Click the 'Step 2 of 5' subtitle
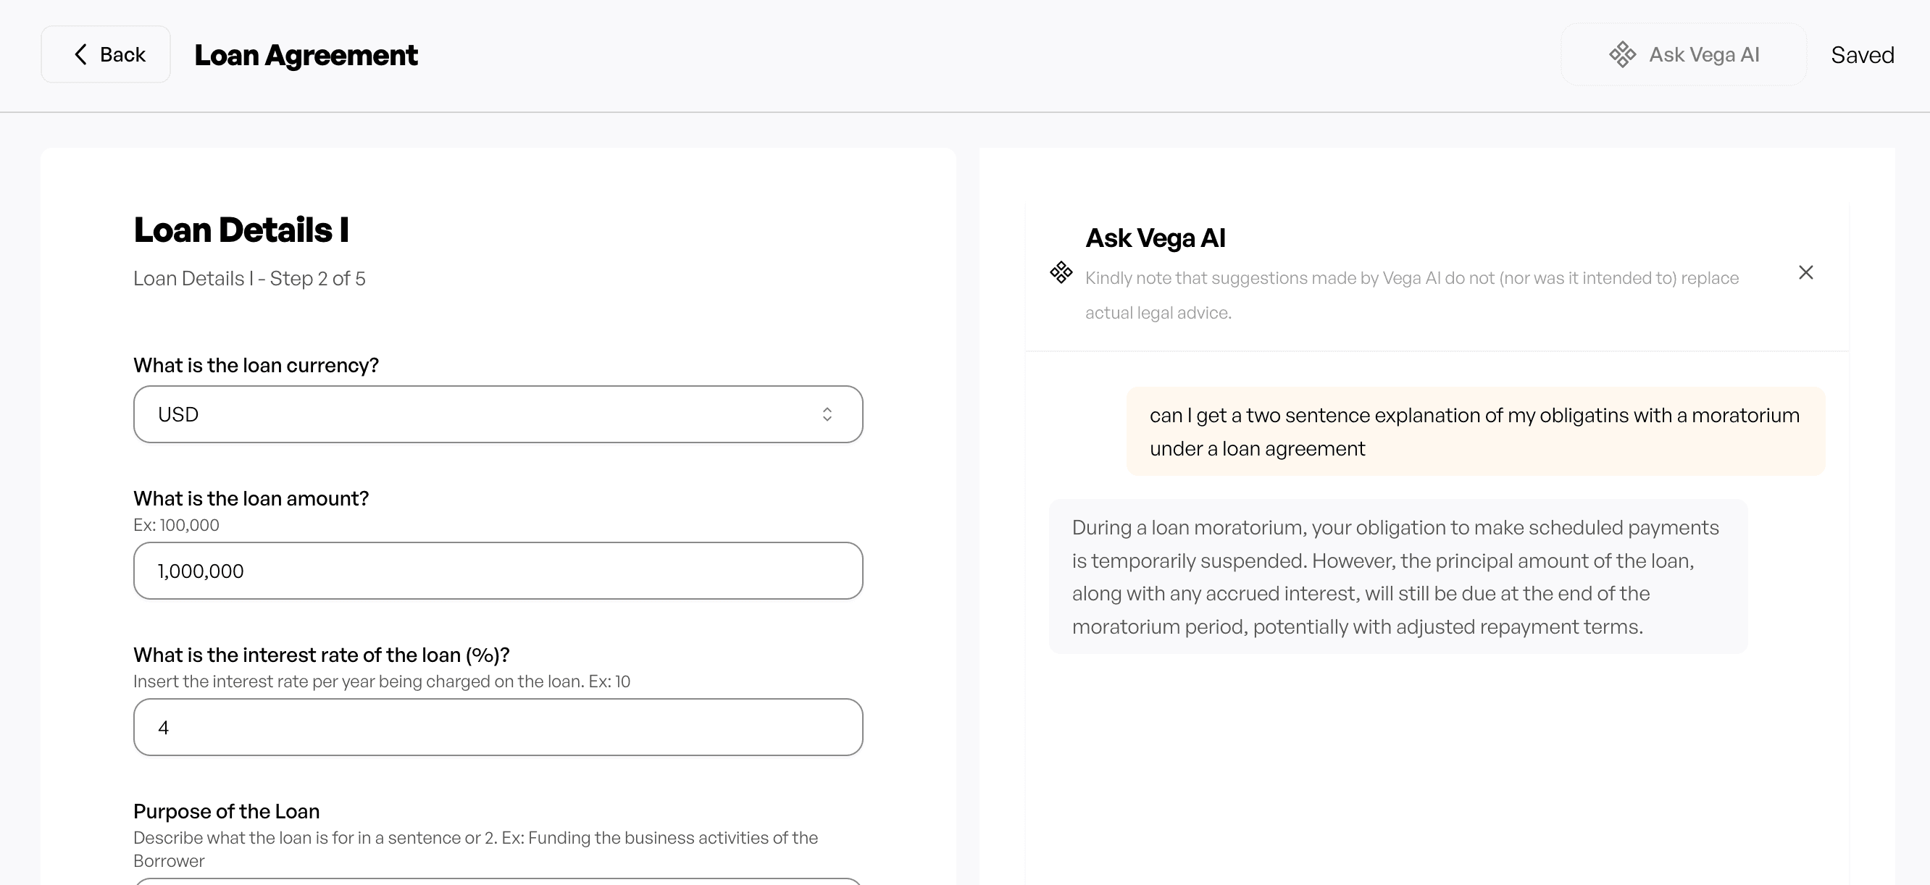Screen dimensions: 1930x885 point(249,279)
